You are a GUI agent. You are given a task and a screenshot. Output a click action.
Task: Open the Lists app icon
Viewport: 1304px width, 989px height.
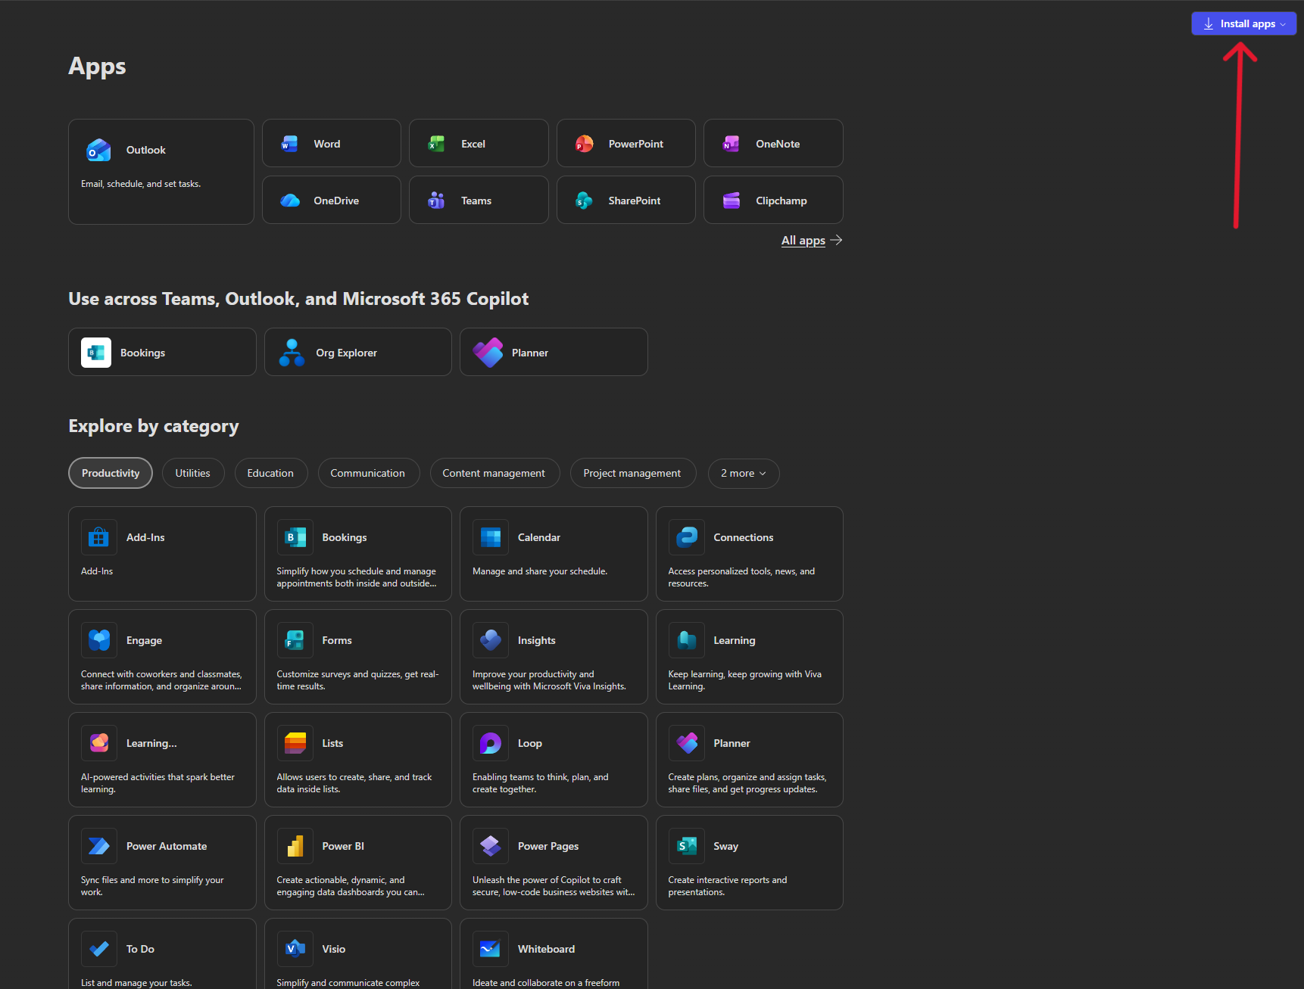(295, 743)
